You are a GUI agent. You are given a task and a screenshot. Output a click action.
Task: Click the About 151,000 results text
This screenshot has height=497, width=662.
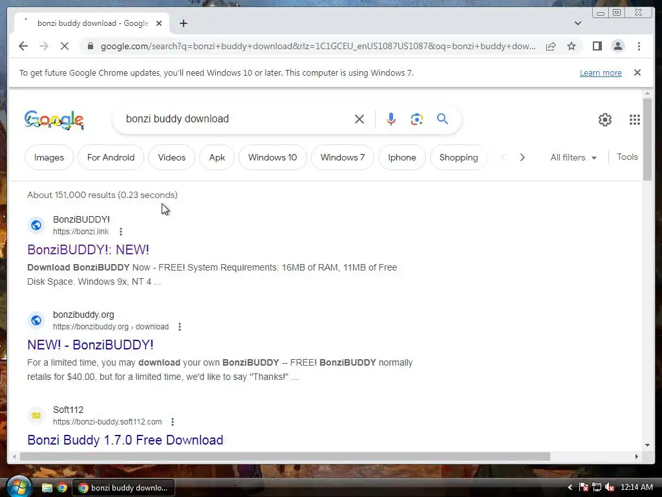[102, 195]
